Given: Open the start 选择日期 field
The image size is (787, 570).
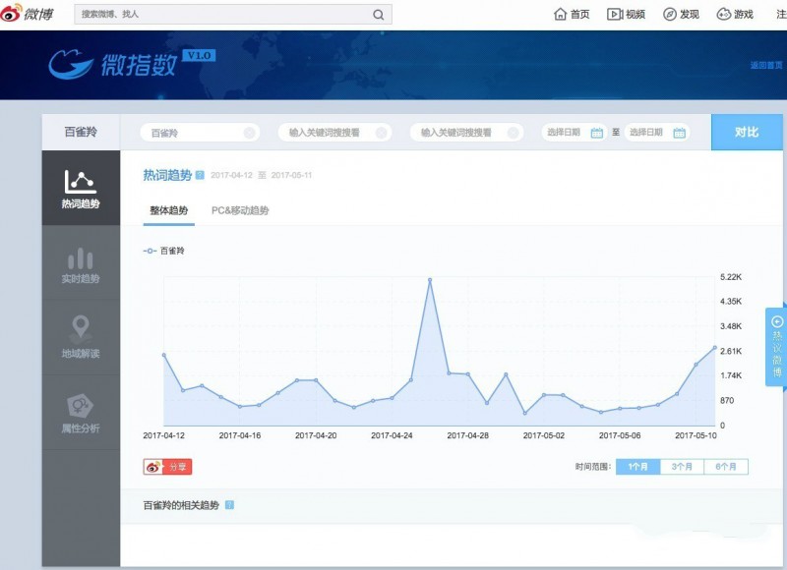Looking at the screenshot, I should tap(574, 133).
